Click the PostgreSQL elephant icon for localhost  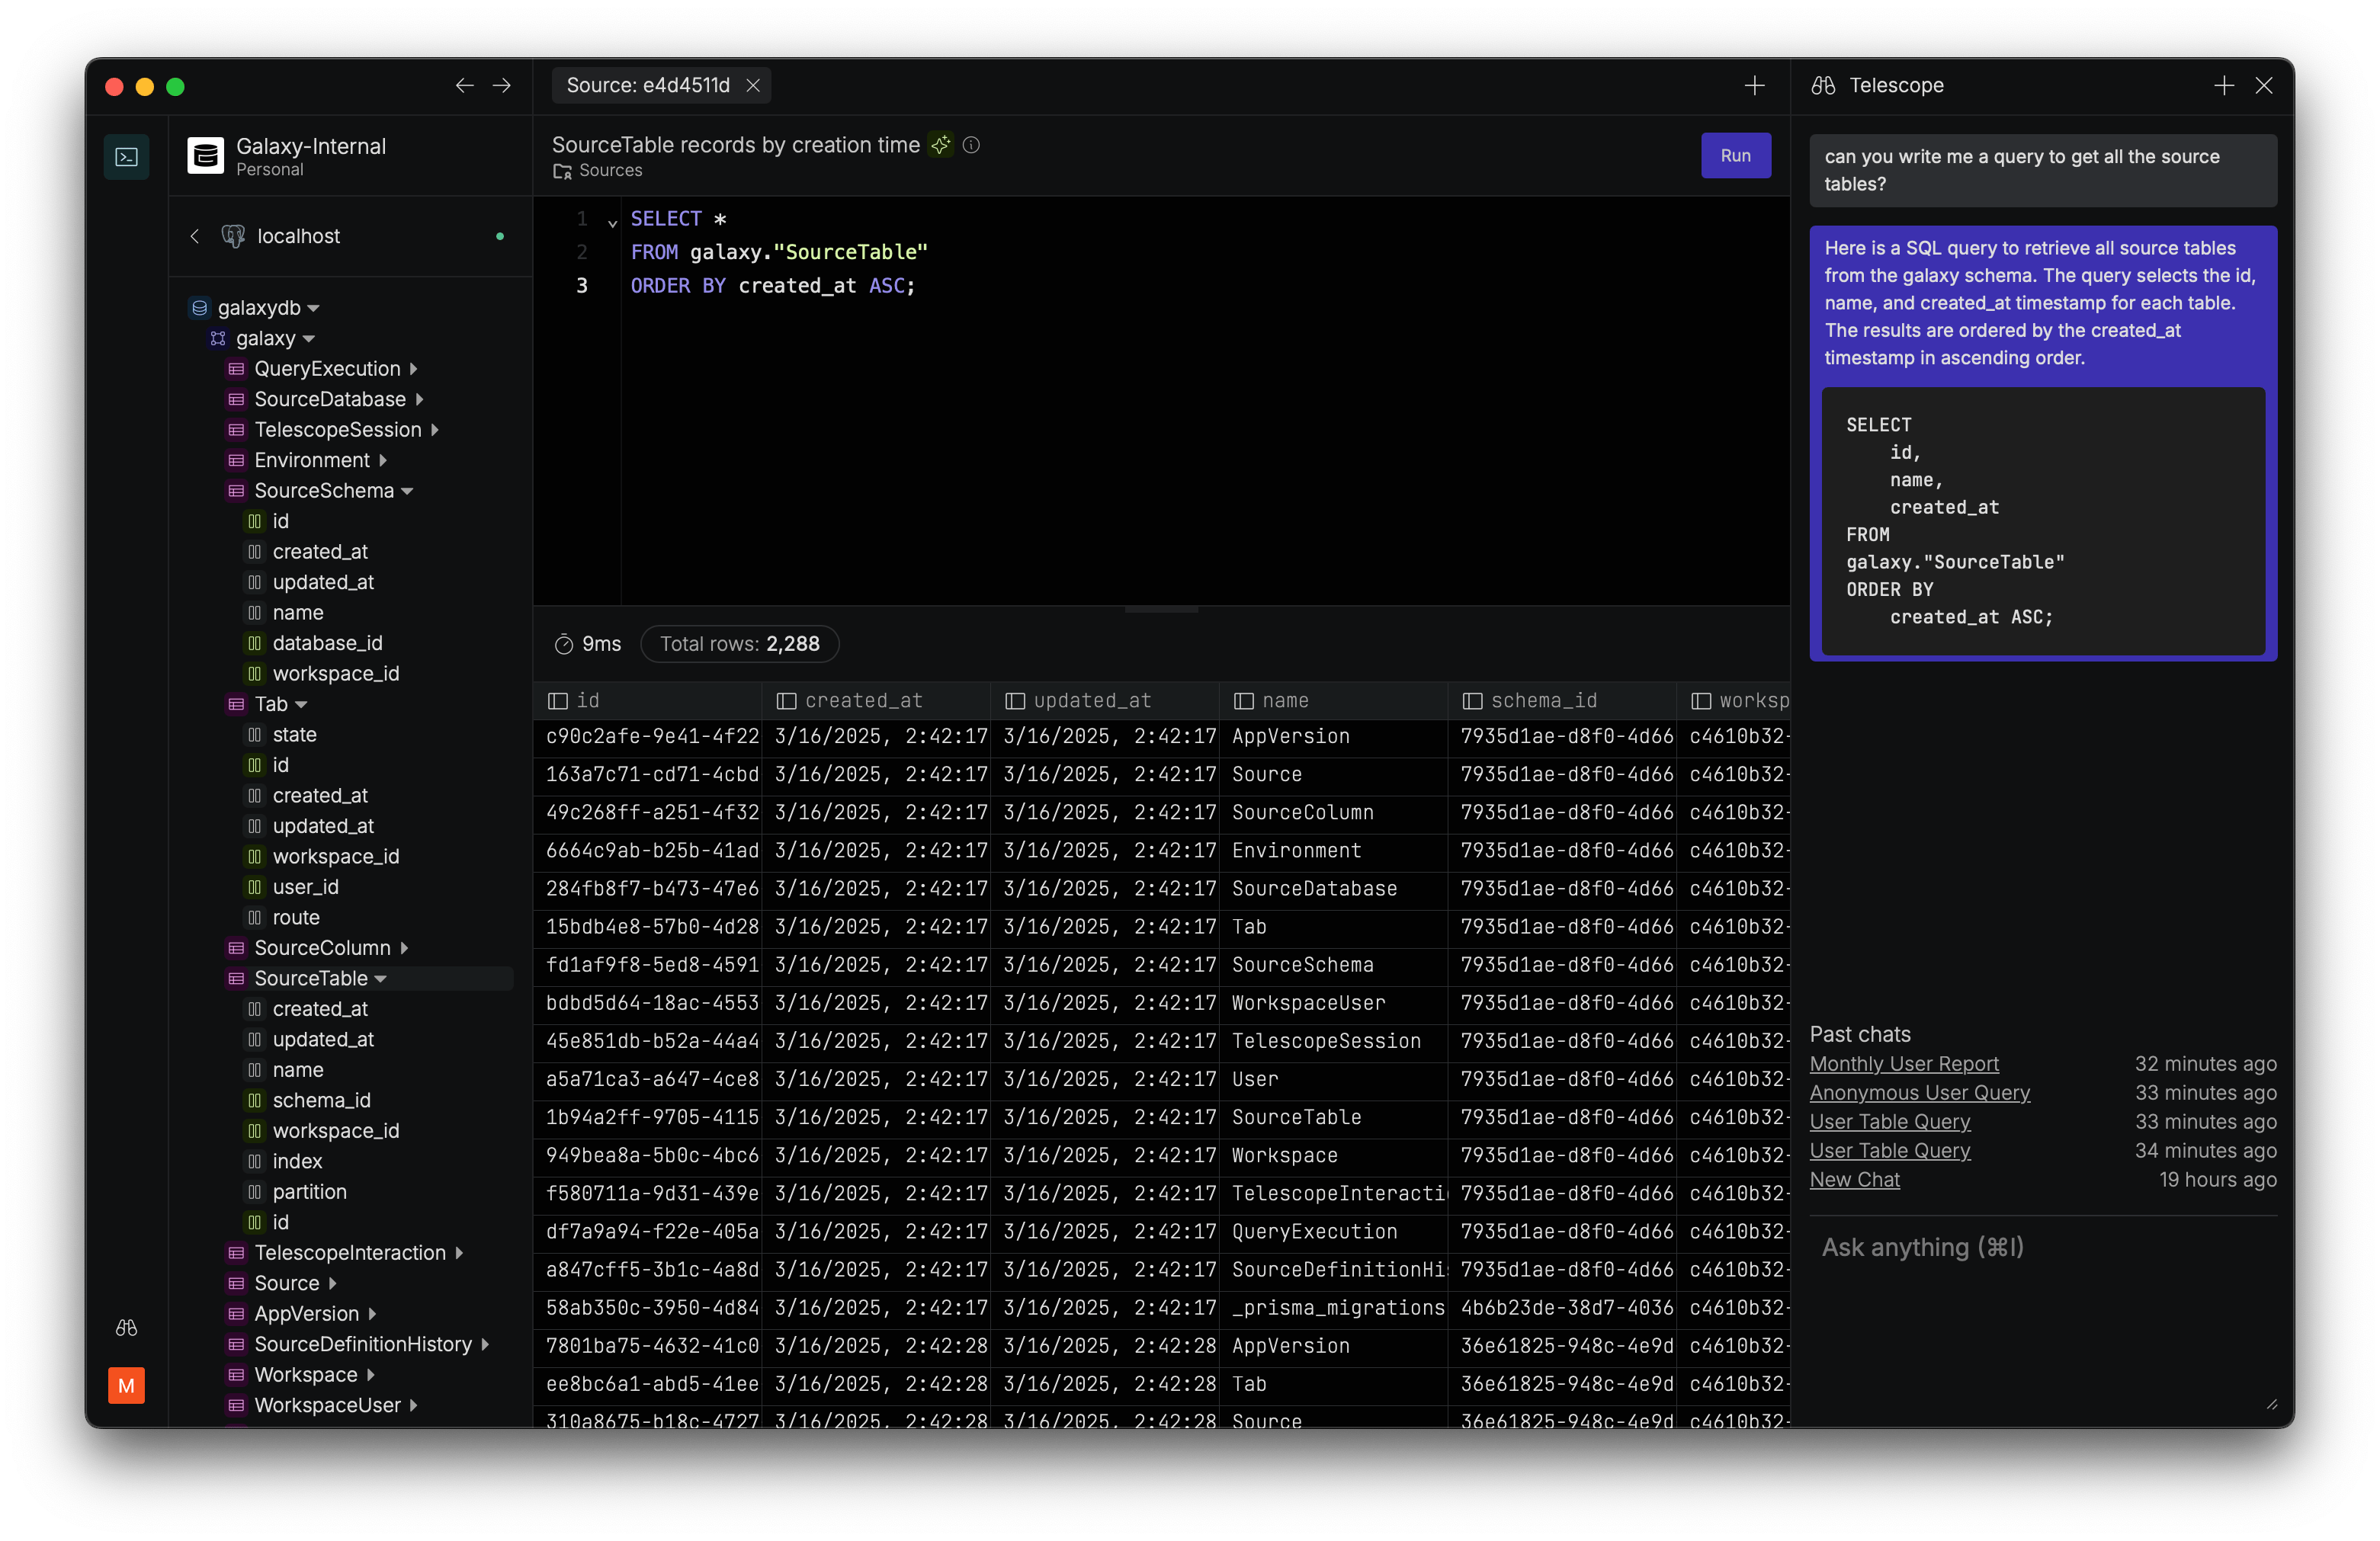click(x=233, y=236)
